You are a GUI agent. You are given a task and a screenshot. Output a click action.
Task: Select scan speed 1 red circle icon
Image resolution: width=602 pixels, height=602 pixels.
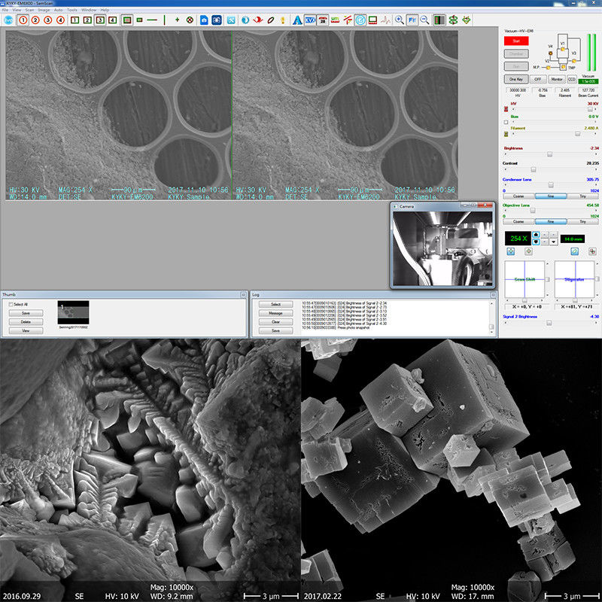click(23, 20)
